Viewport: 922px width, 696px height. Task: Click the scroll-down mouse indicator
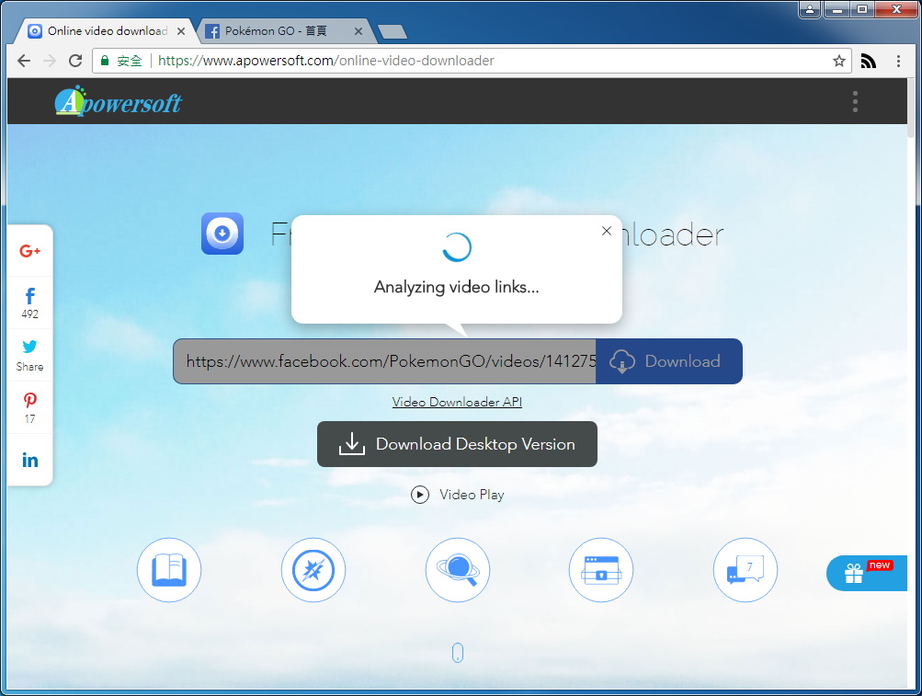[458, 653]
